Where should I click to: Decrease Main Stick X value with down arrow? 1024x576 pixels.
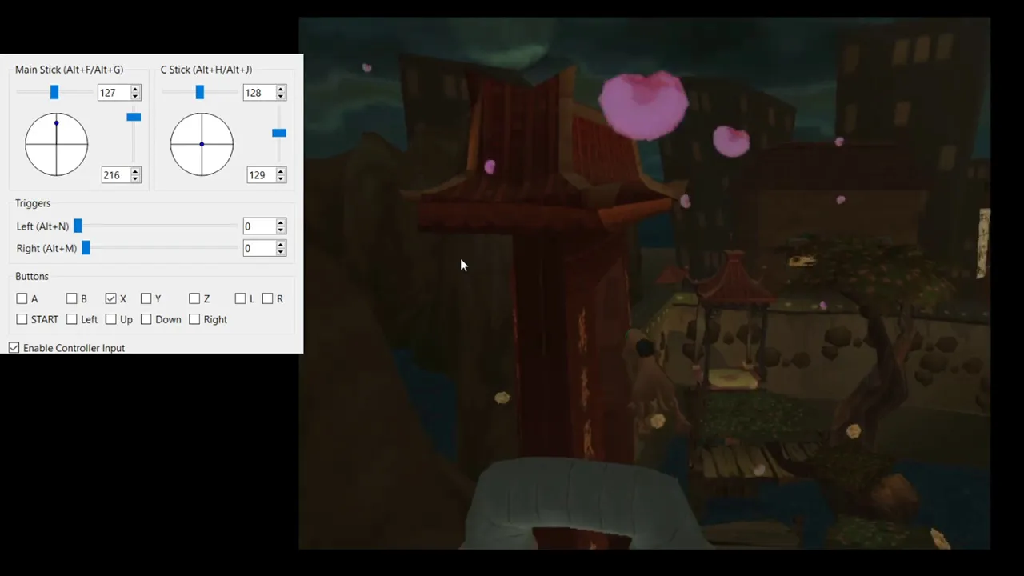click(135, 97)
